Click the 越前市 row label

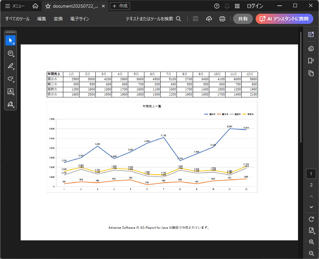55,89
